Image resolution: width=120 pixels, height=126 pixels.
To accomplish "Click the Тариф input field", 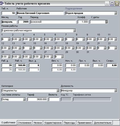I will [37, 99].
